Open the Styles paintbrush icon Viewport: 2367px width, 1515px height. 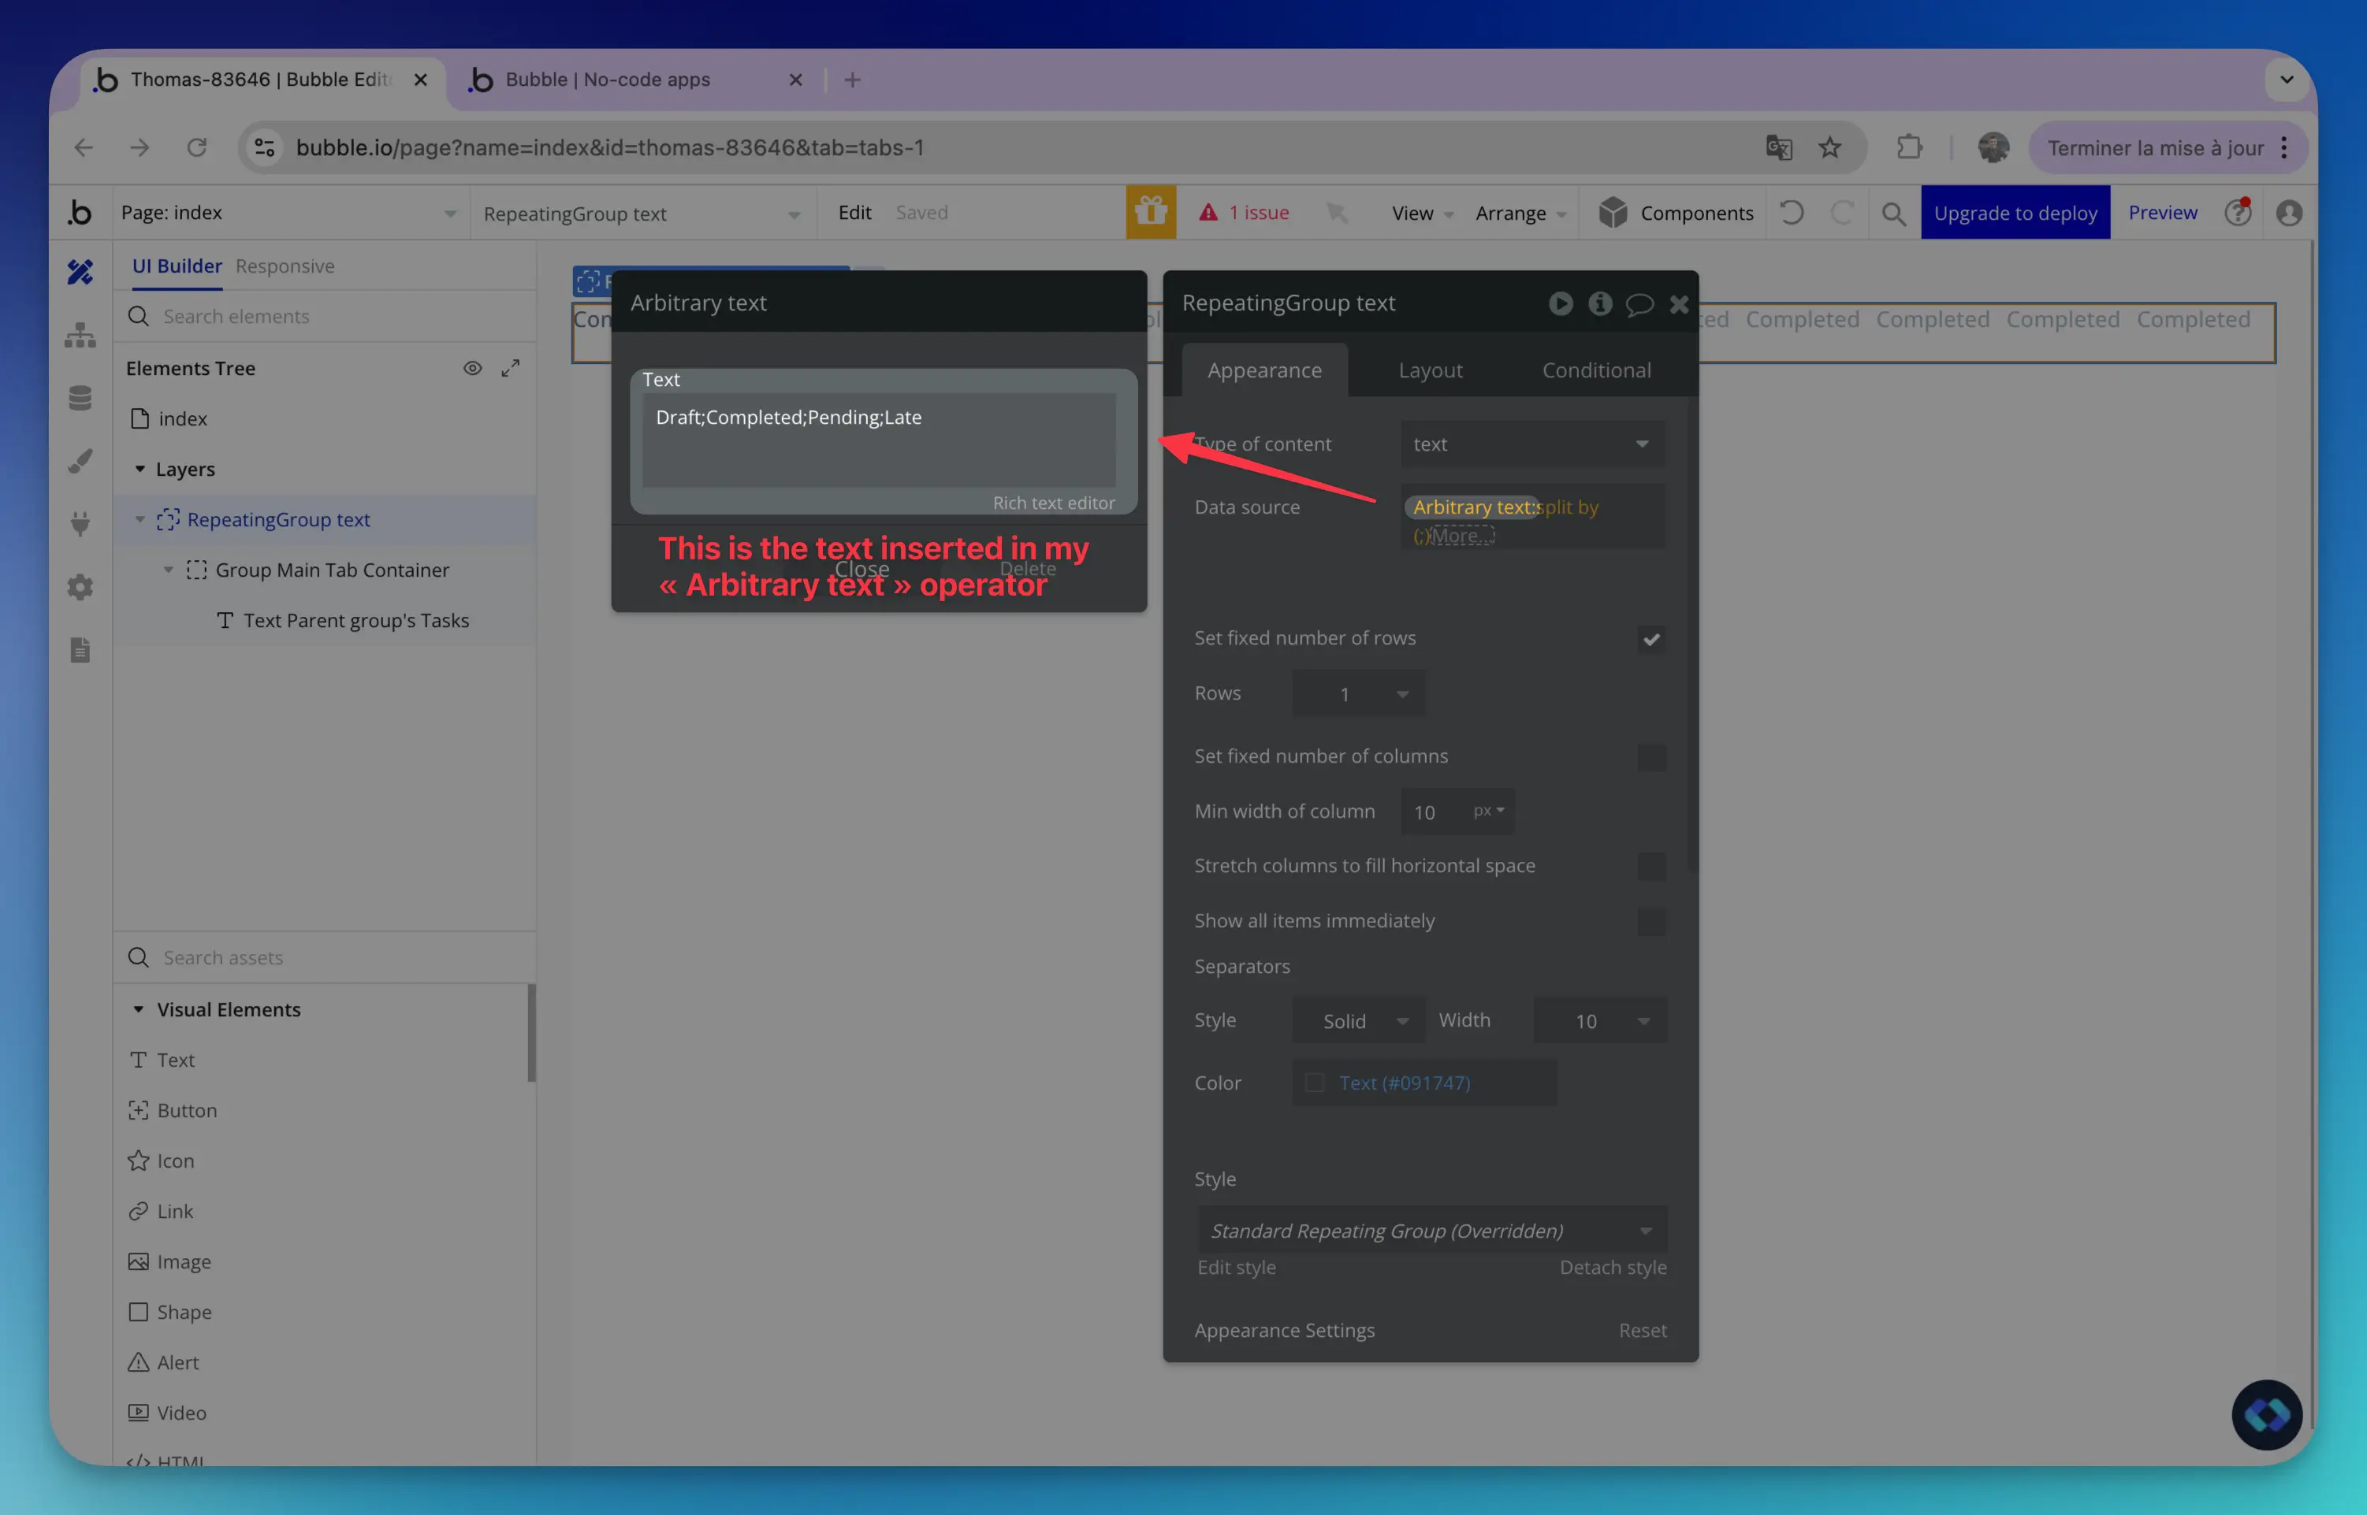pos(80,462)
